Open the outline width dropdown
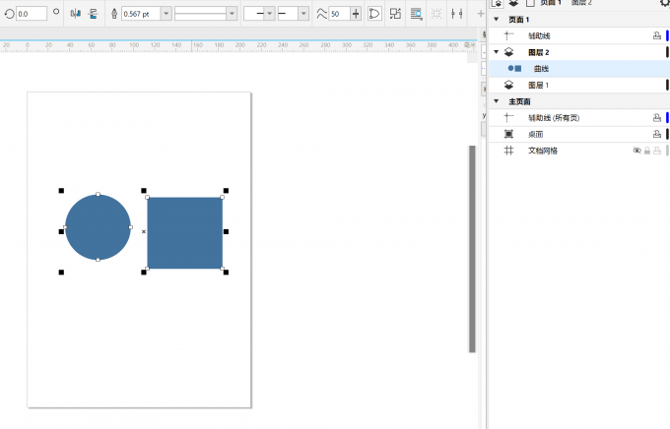The height and width of the screenshot is (429, 670). [166, 14]
